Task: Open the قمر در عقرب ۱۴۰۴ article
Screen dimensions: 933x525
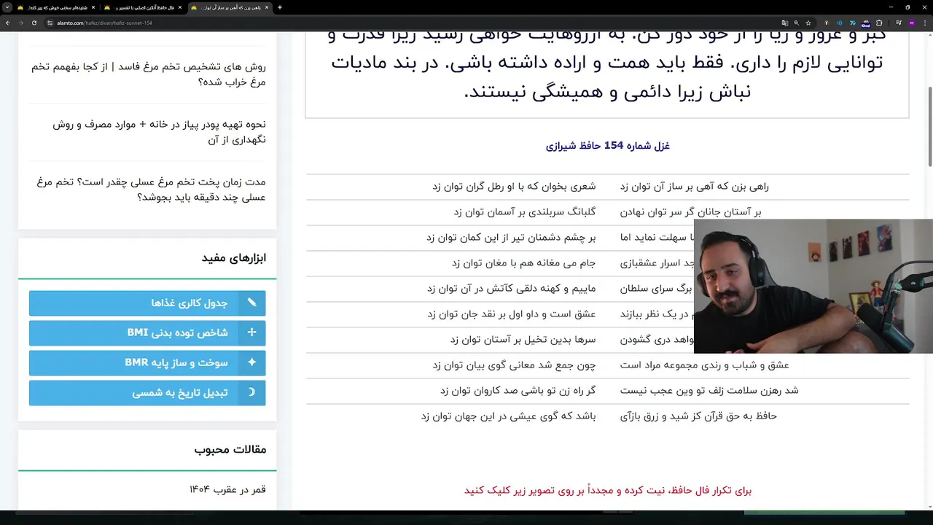Action: pos(227,489)
